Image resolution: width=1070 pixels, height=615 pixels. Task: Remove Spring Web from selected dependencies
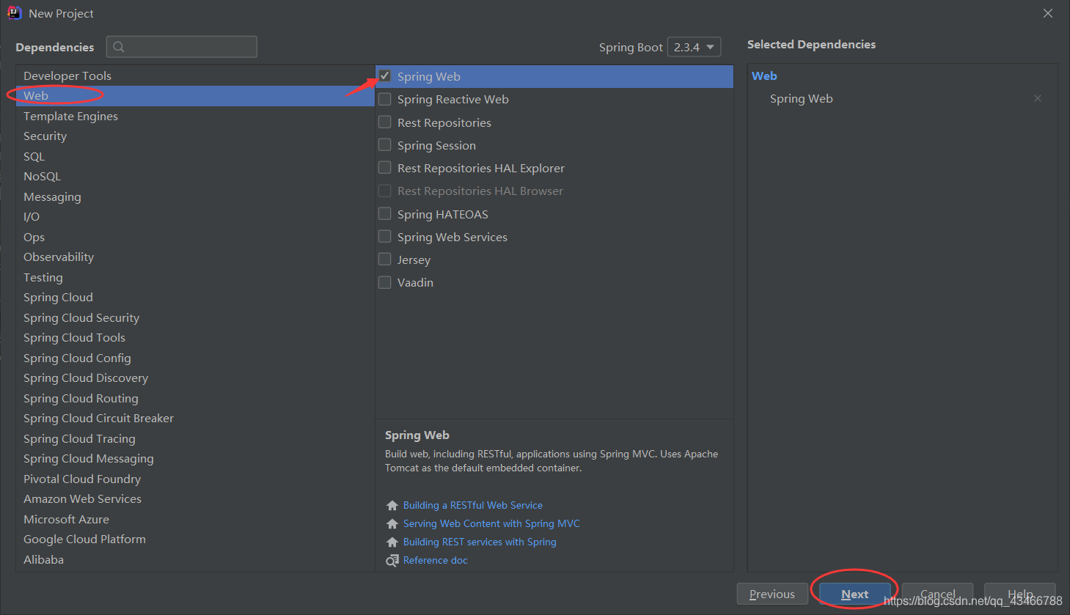(x=1038, y=98)
